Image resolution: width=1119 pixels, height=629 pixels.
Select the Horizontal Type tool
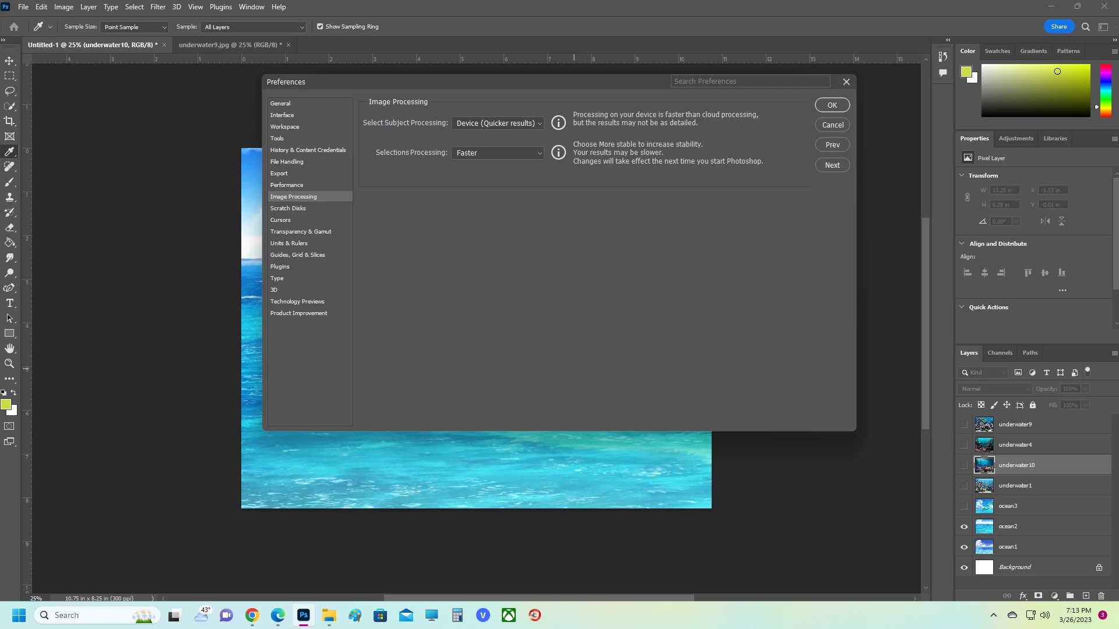(x=10, y=303)
